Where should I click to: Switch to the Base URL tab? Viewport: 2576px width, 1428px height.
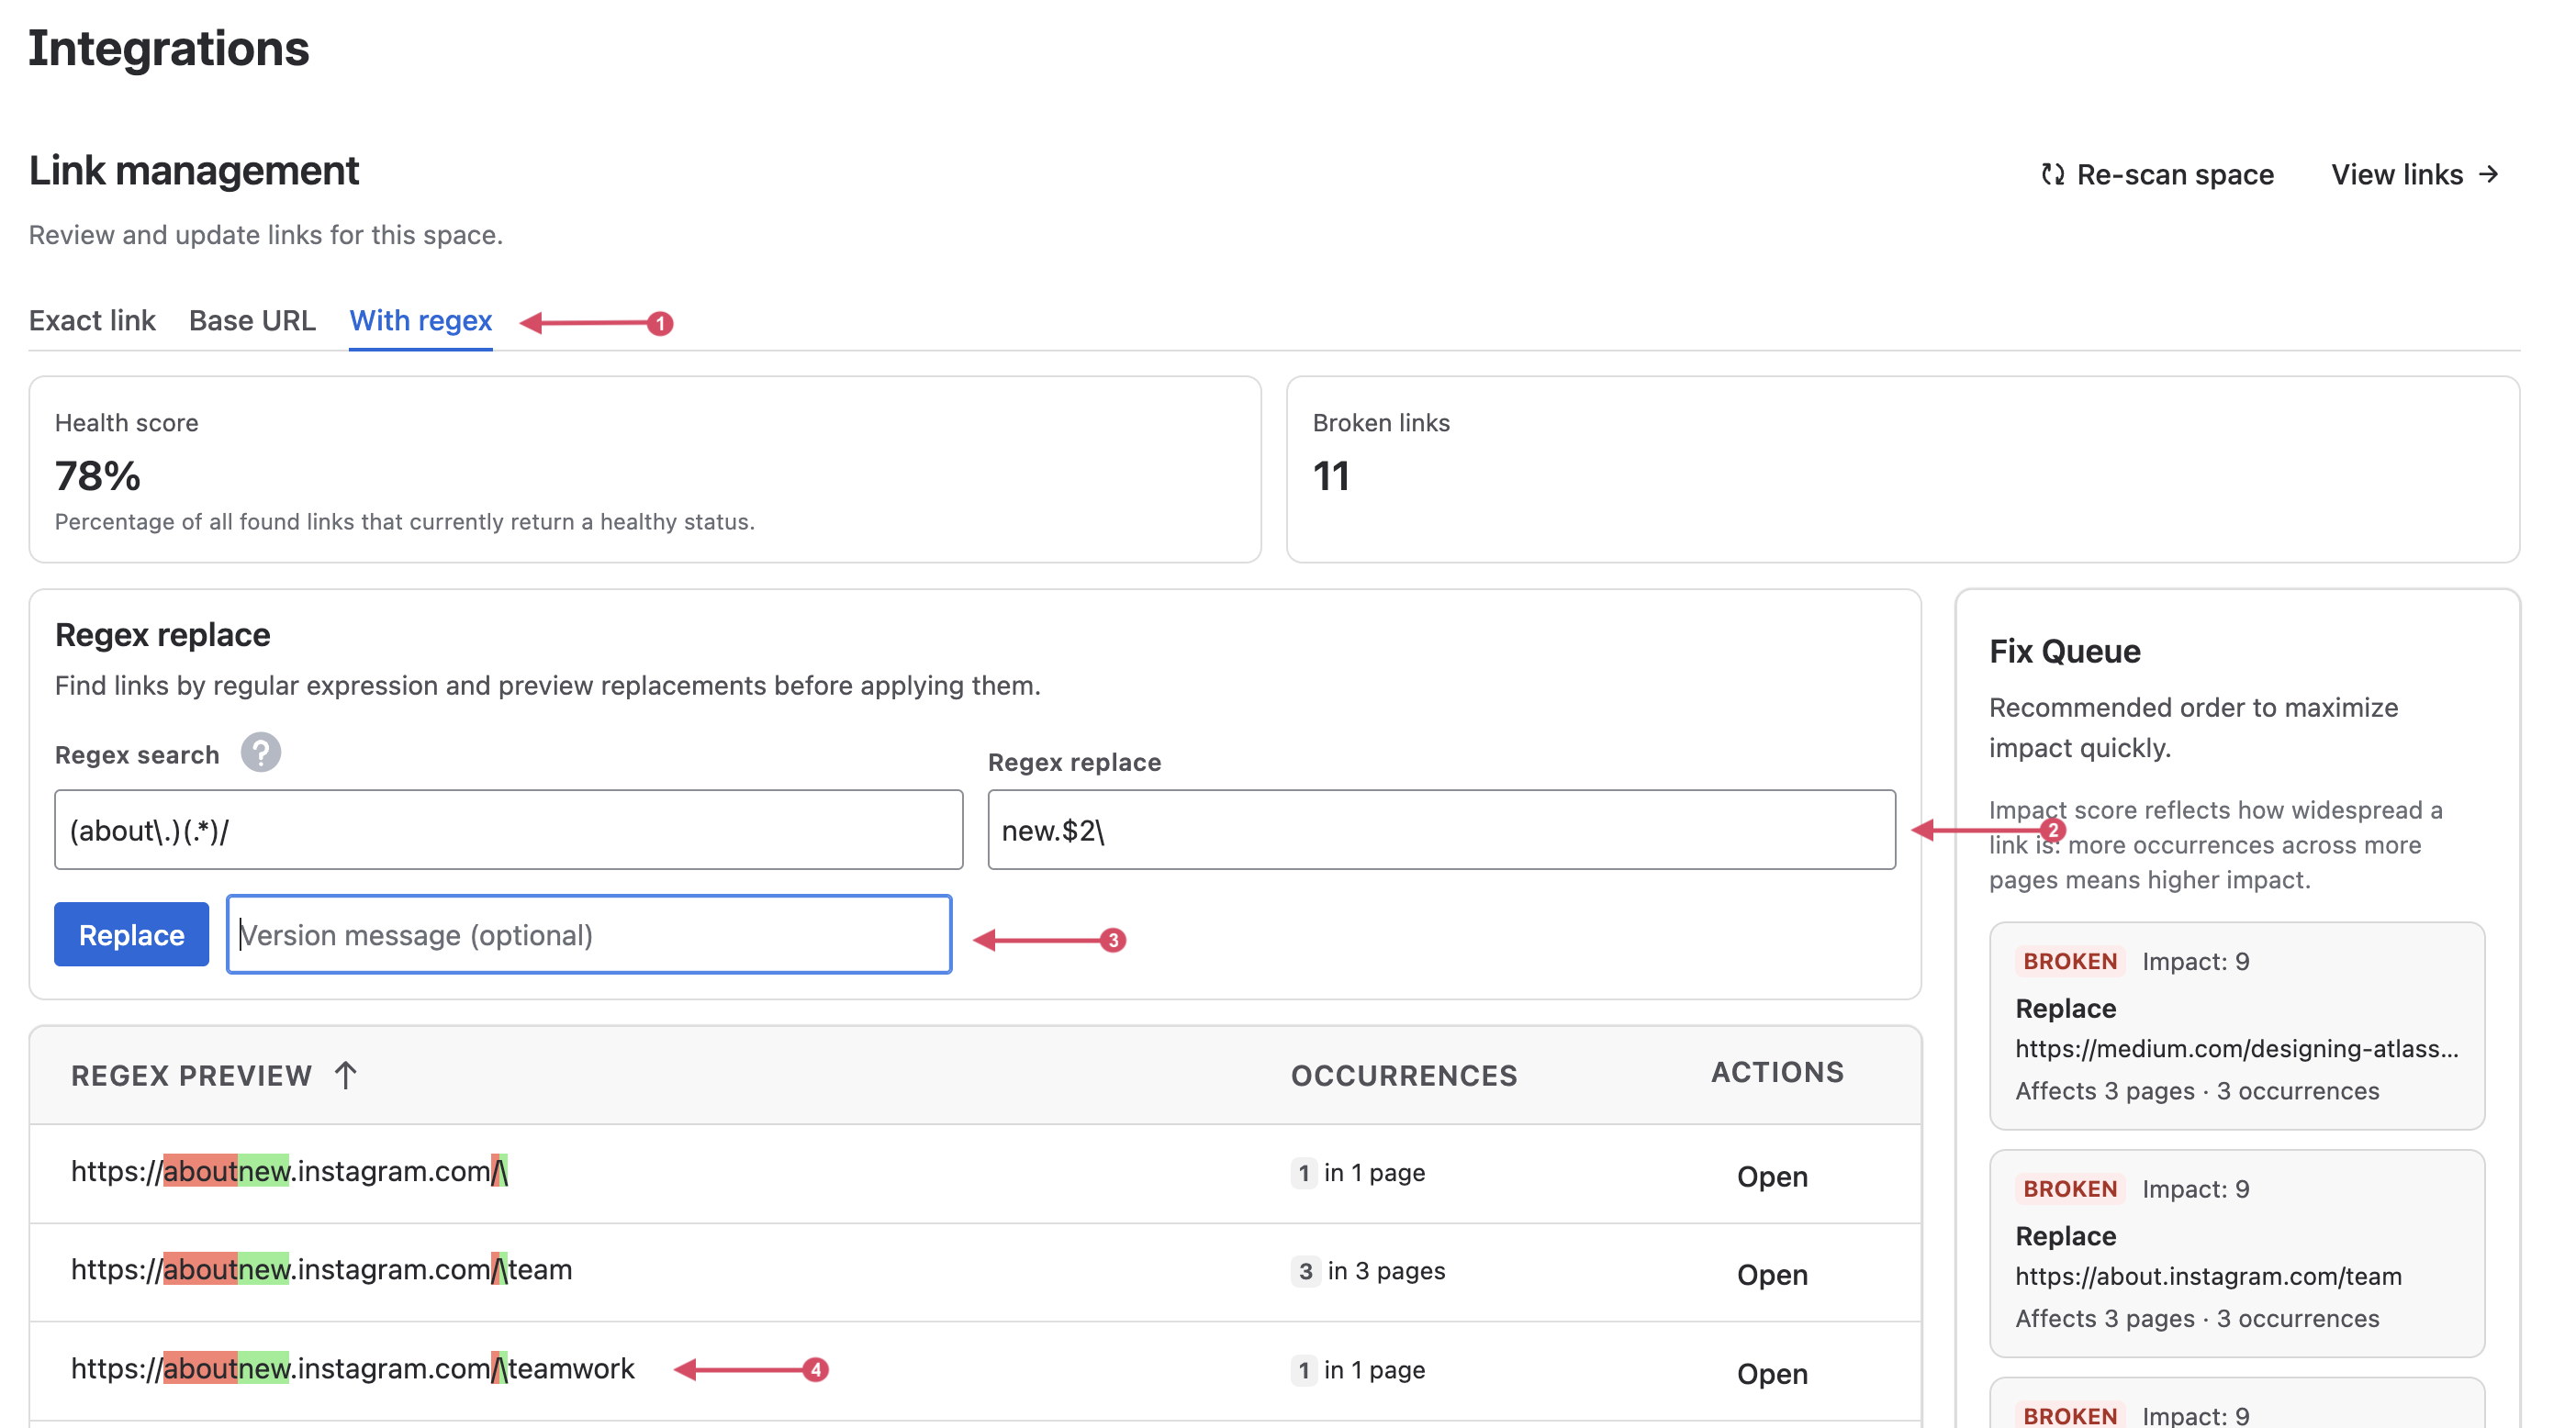[x=252, y=321]
